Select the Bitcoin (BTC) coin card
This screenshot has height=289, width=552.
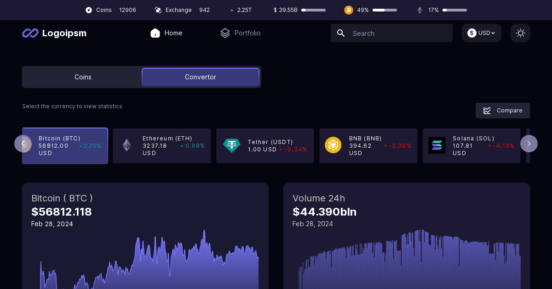(65, 146)
